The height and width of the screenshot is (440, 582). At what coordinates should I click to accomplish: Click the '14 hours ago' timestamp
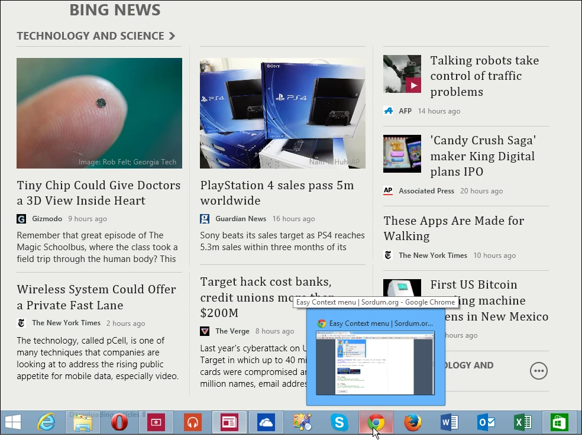[x=439, y=111]
